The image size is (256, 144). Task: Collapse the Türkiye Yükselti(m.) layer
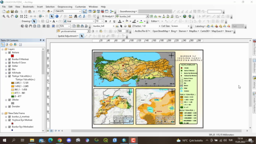[x=6, y=76]
